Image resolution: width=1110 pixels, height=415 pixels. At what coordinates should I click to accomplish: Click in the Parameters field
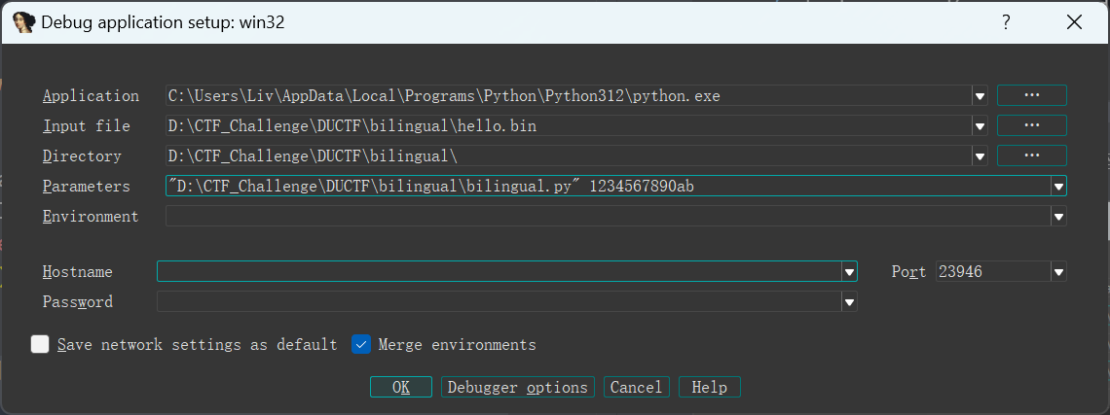click(x=609, y=186)
